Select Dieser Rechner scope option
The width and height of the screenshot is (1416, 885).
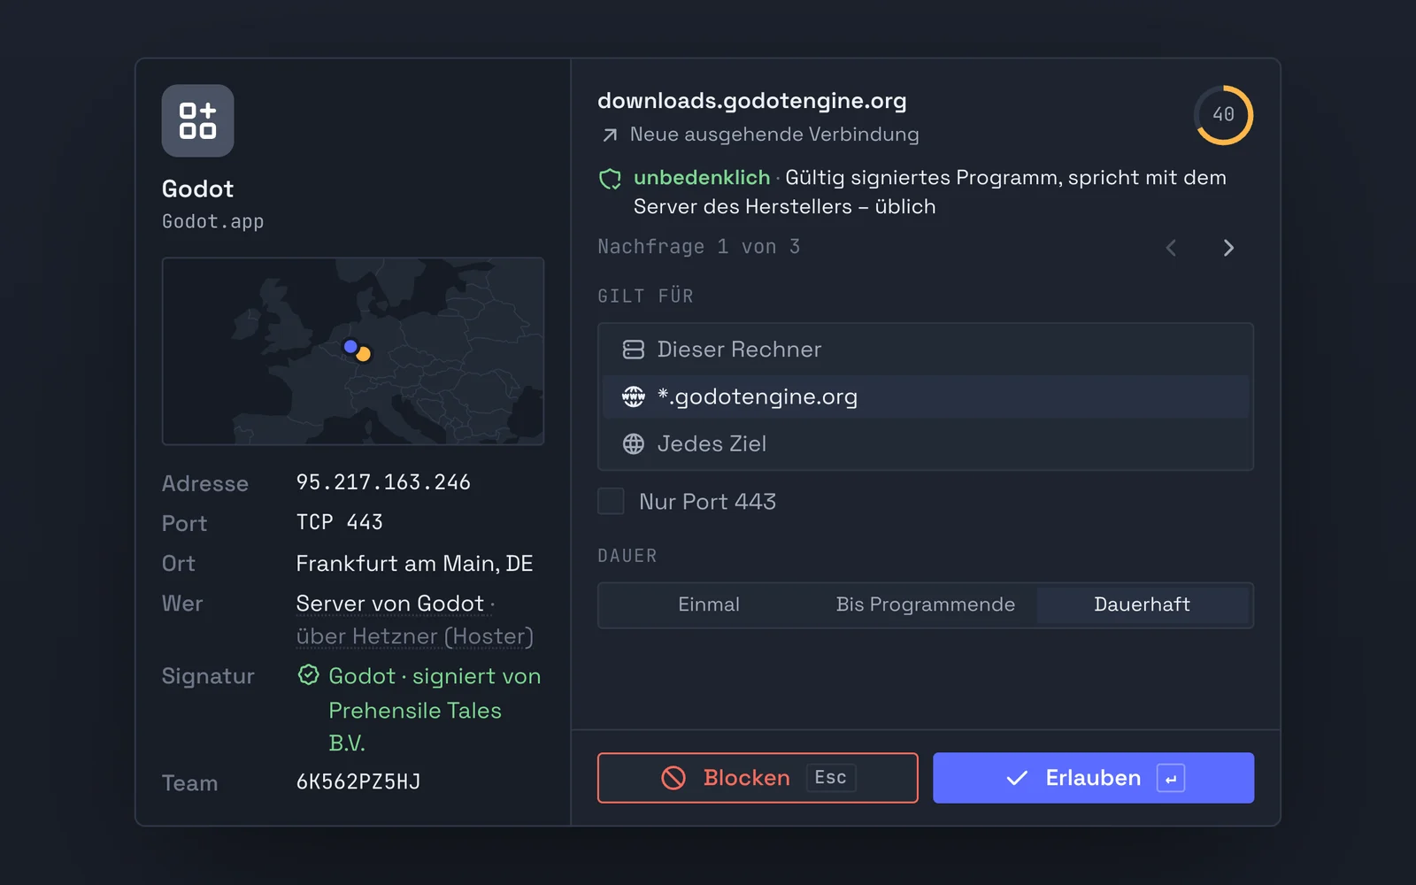tap(926, 350)
